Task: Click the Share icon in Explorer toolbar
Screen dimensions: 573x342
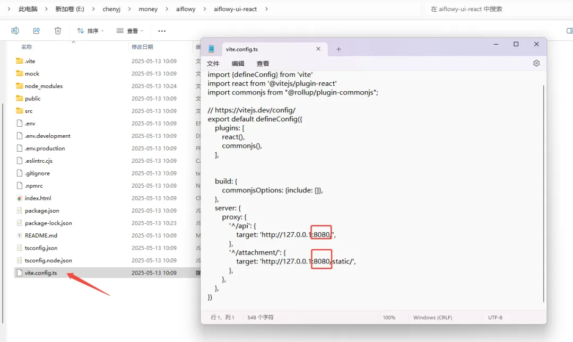Action: click(x=37, y=31)
